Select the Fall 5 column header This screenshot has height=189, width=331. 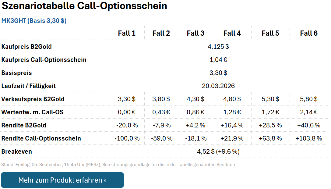[270, 33]
